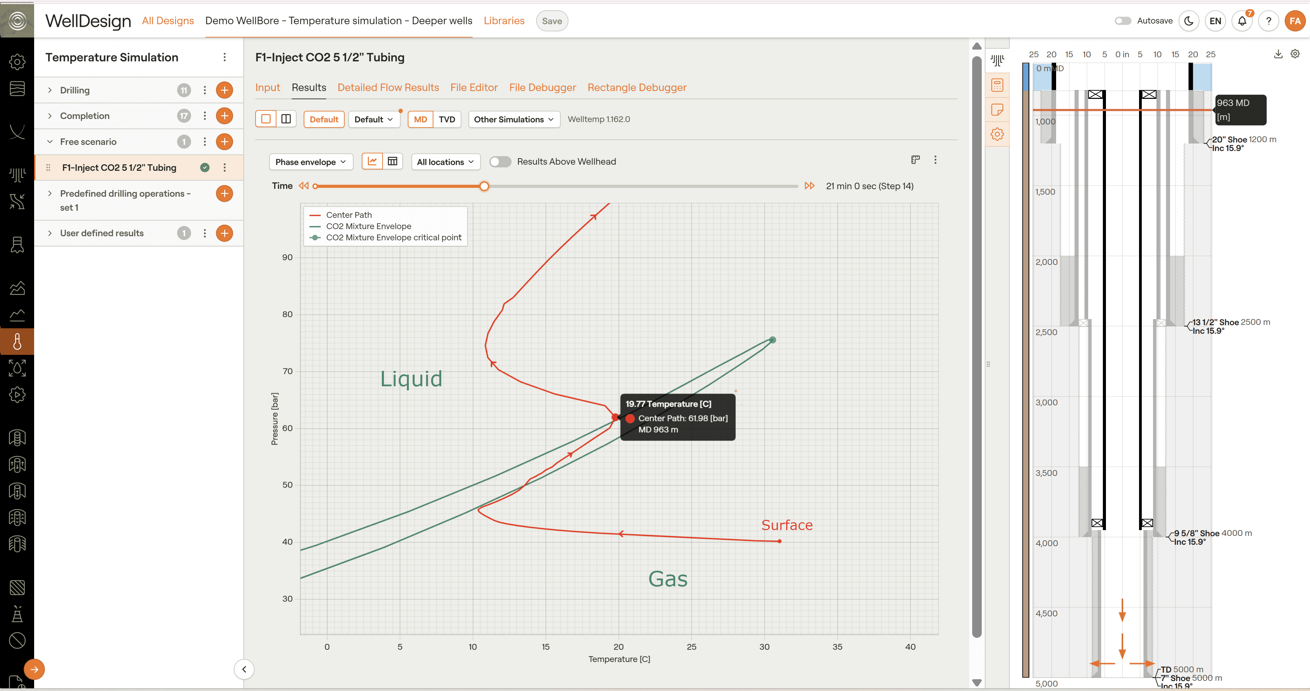Open Temperature Simulation panel options menu
The height and width of the screenshot is (691, 1310).
point(224,57)
